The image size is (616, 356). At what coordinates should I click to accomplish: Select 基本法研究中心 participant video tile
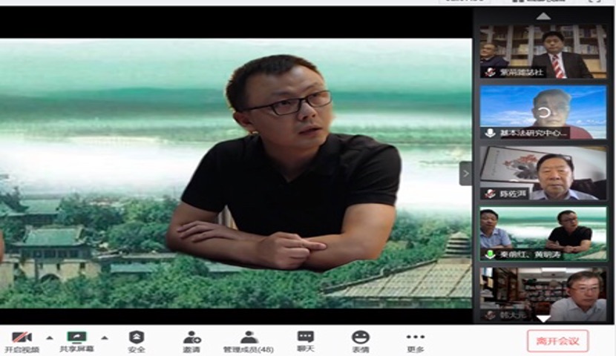point(543,111)
